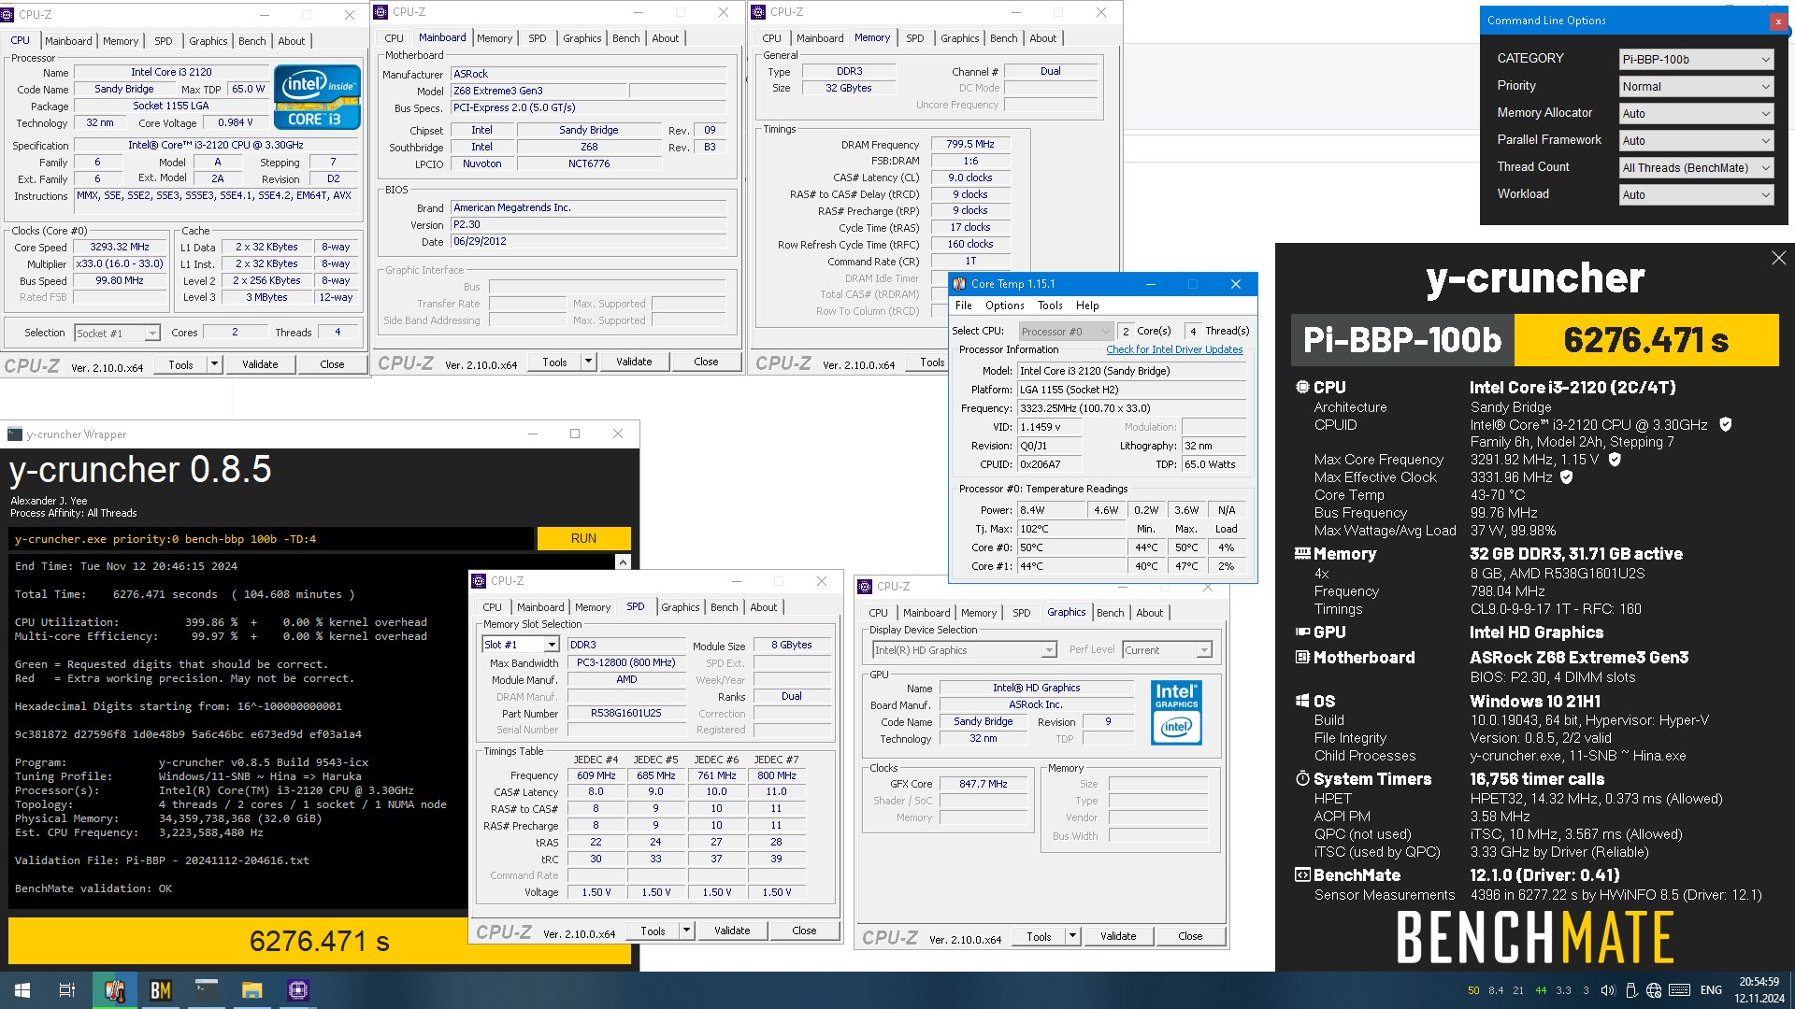Click the green 44 temperature tray reading
1795x1009 pixels.
(x=1541, y=990)
